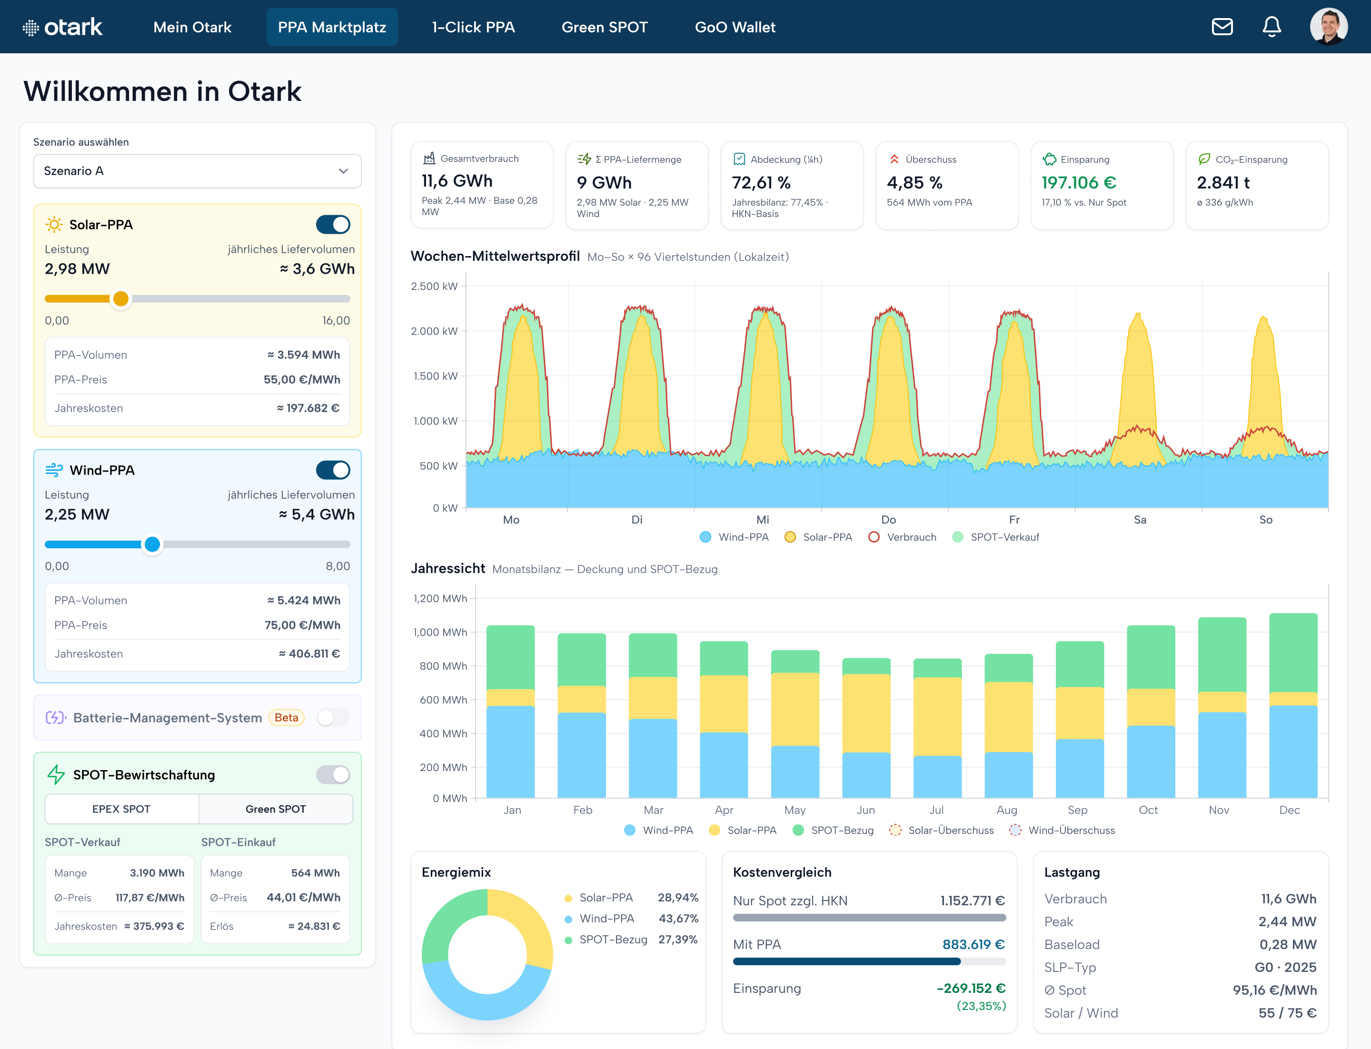This screenshot has height=1049, width=1371.
Task: Open the notifications bell
Action: 1272,27
